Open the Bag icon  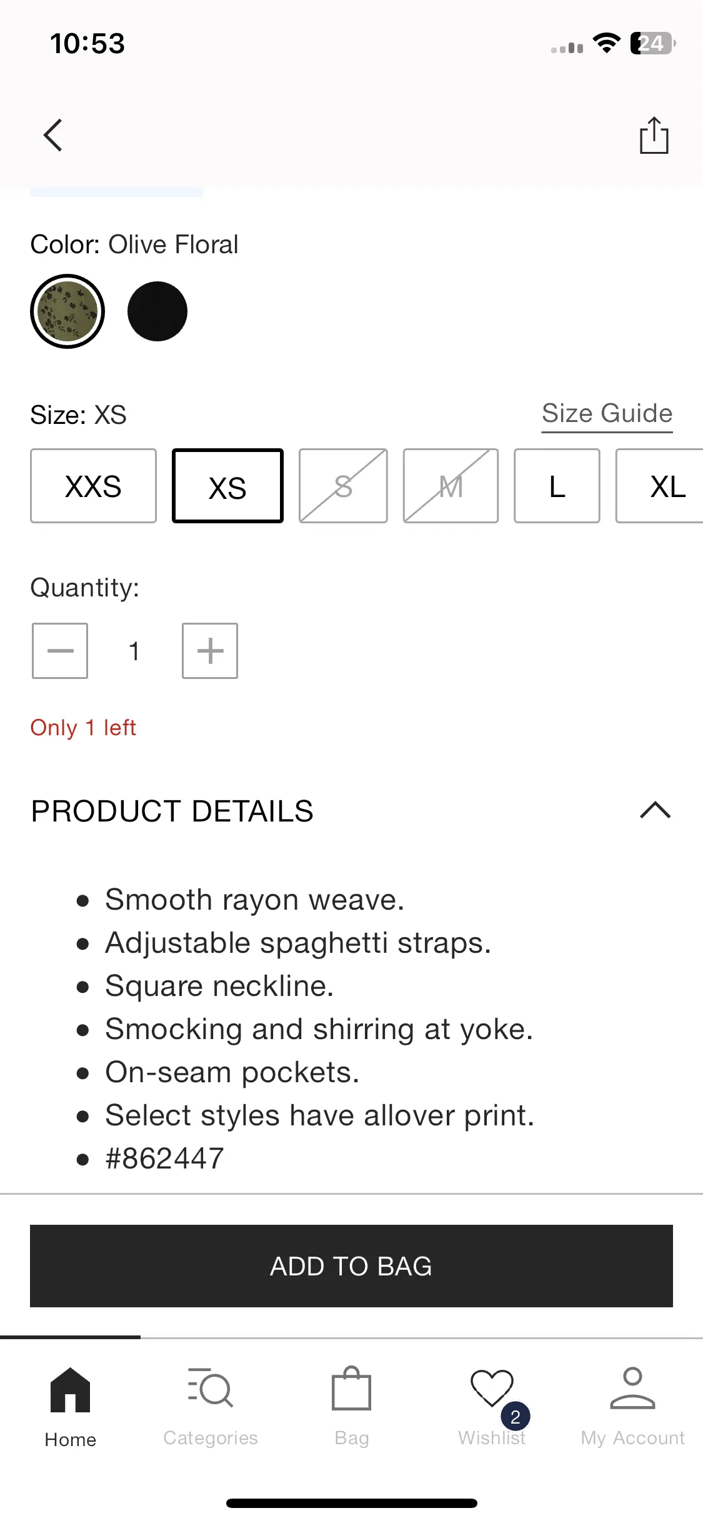pos(351,1388)
